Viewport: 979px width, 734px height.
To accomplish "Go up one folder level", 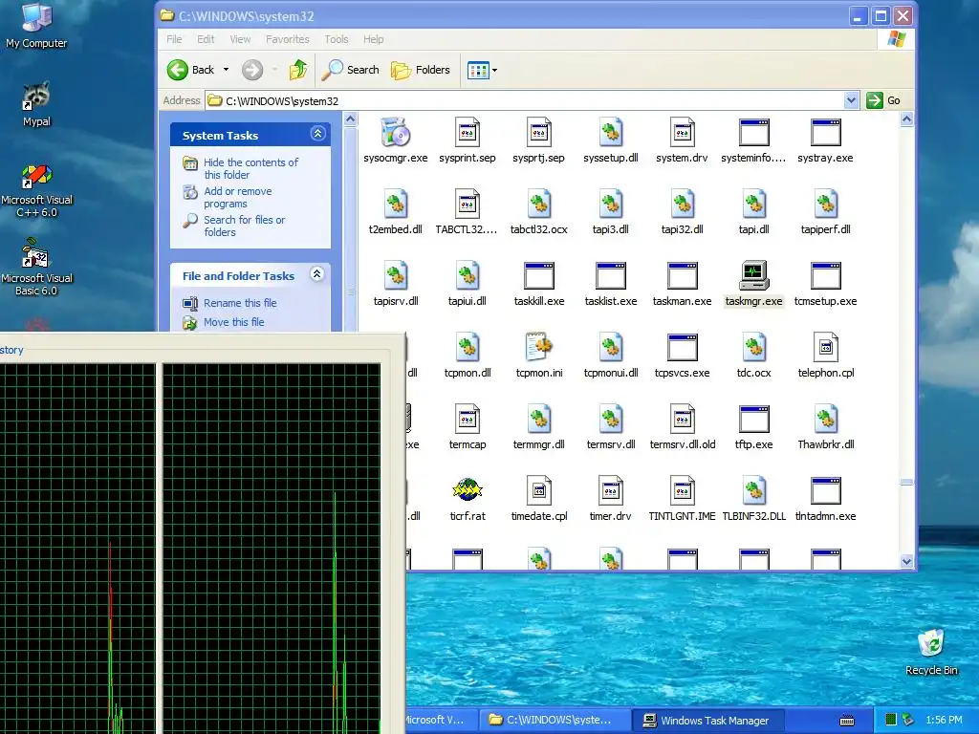I will click(x=298, y=70).
